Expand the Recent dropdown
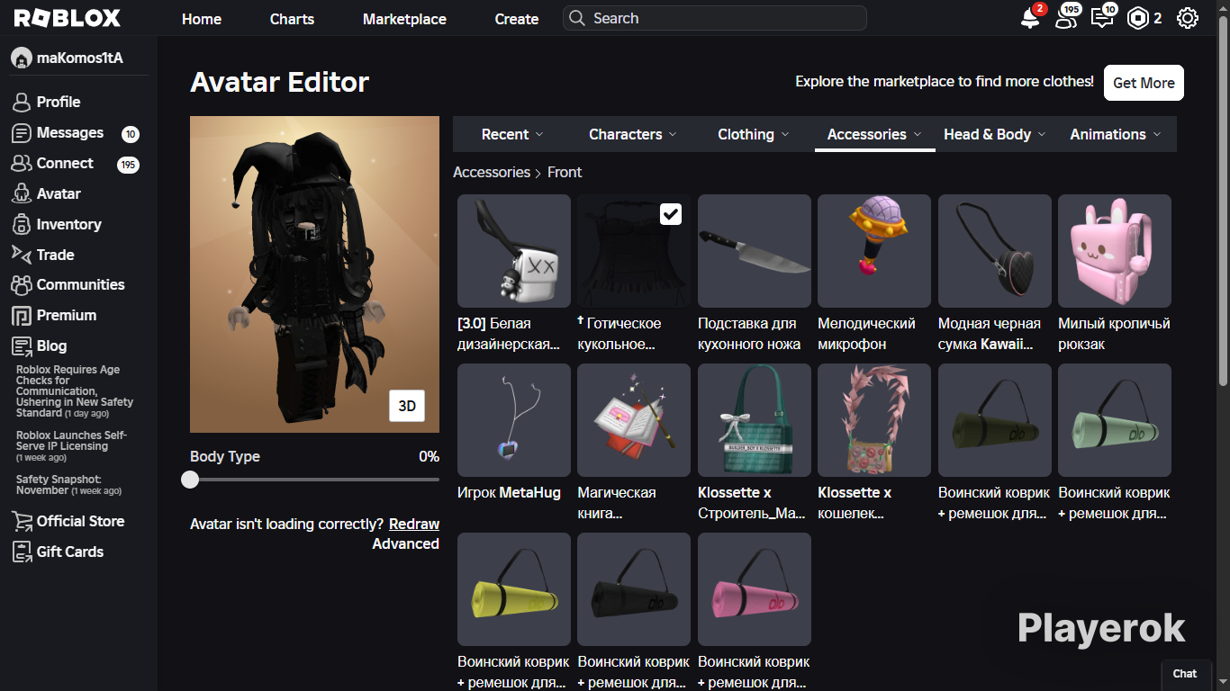The width and height of the screenshot is (1230, 691). click(x=512, y=134)
